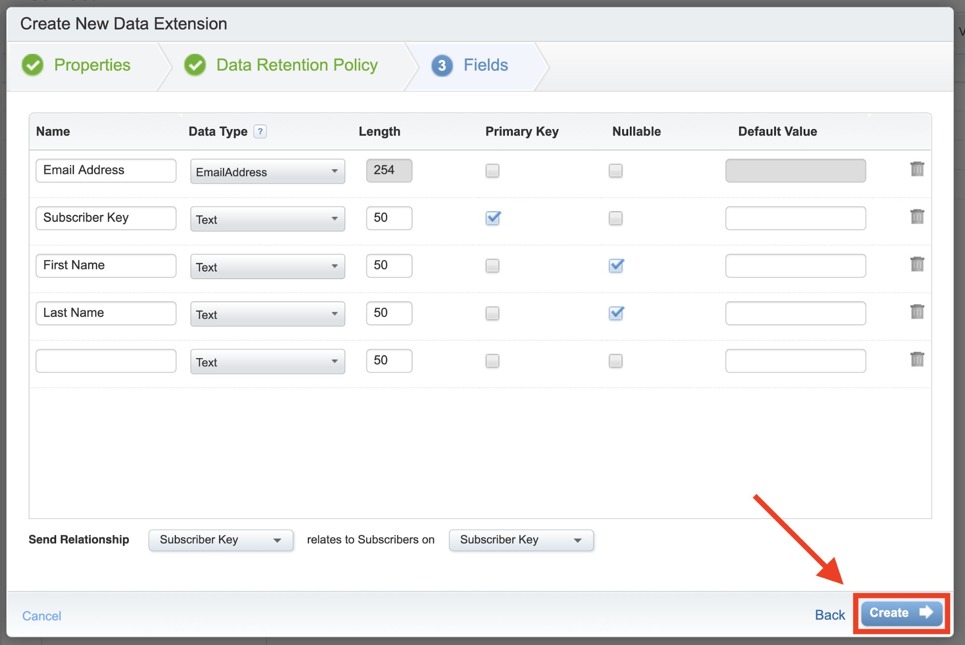The height and width of the screenshot is (645, 965).
Task: Go to the Properties step
Action: point(76,65)
